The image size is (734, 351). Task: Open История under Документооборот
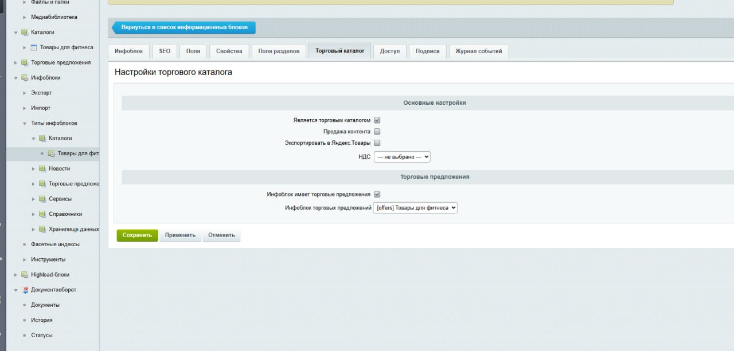tap(42, 320)
